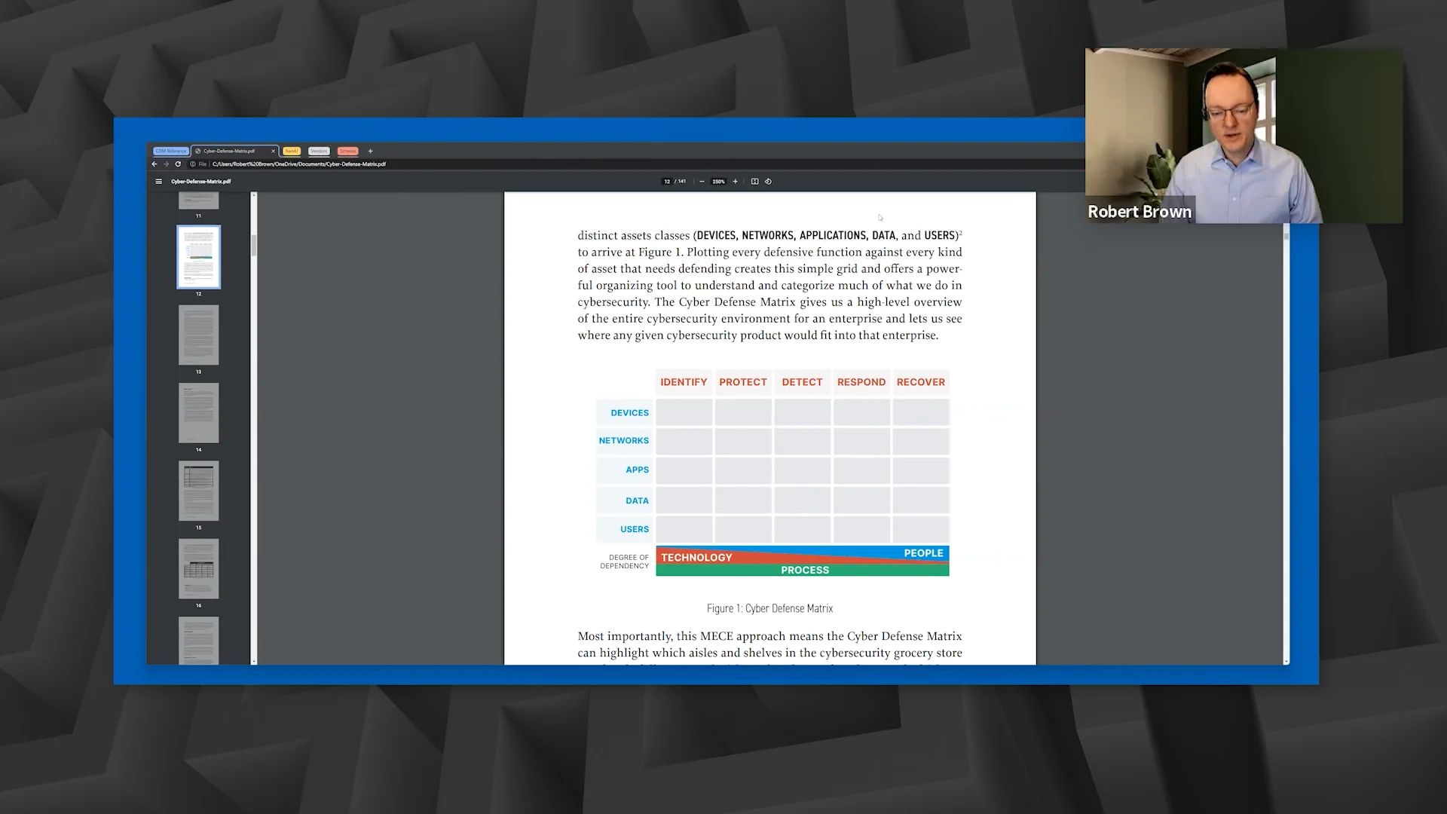Expand the Neo4J tab group
This screenshot has width=1447, height=814.
point(292,151)
